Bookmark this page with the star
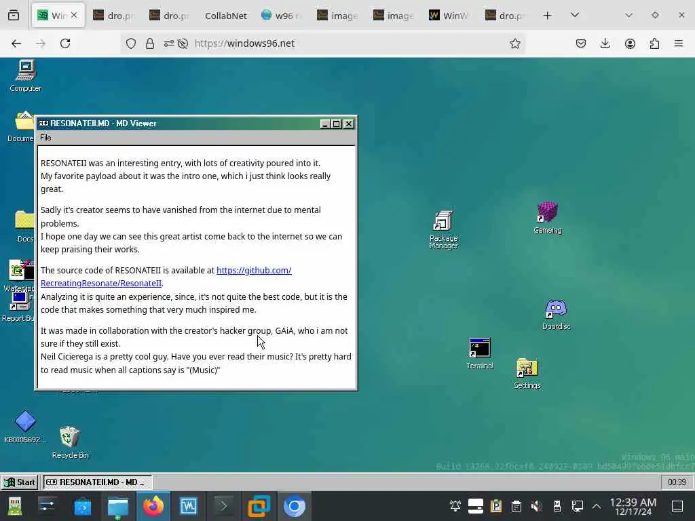 pos(514,43)
